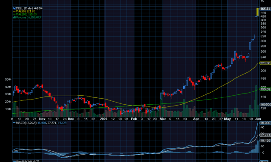Click the 120 price axis label
Image resolution: width=271 pixels, height=162 pixels.
pos(263,108)
